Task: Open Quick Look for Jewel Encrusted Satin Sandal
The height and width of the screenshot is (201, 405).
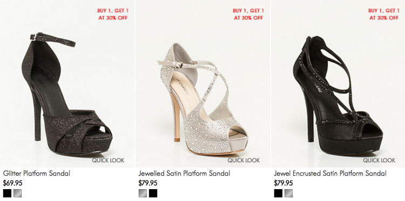Action: pyautogui.click(x=379, y=160)
